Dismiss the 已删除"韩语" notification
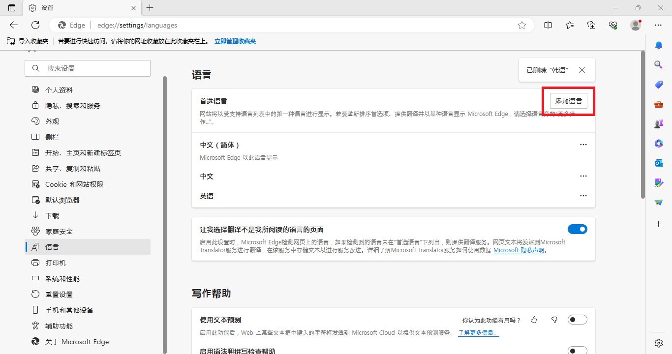672x354 pixels. [582, 70]
